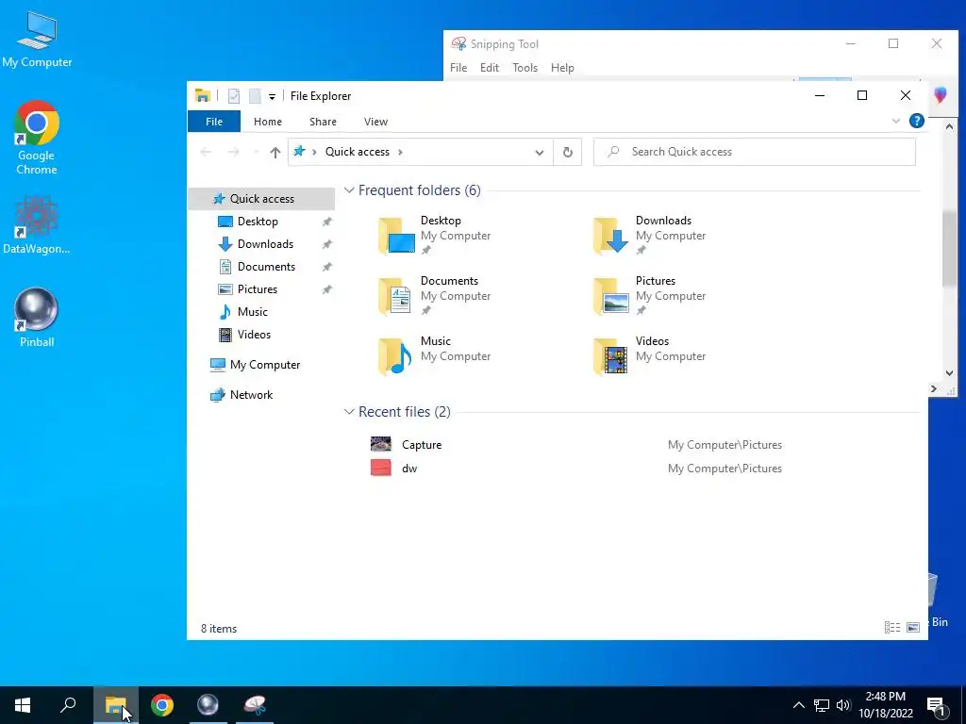This screenshot has height=724, width=966.
Task: Select Downloads in the navigation pane
Action: pyautogui.click(x=265, y=244)
